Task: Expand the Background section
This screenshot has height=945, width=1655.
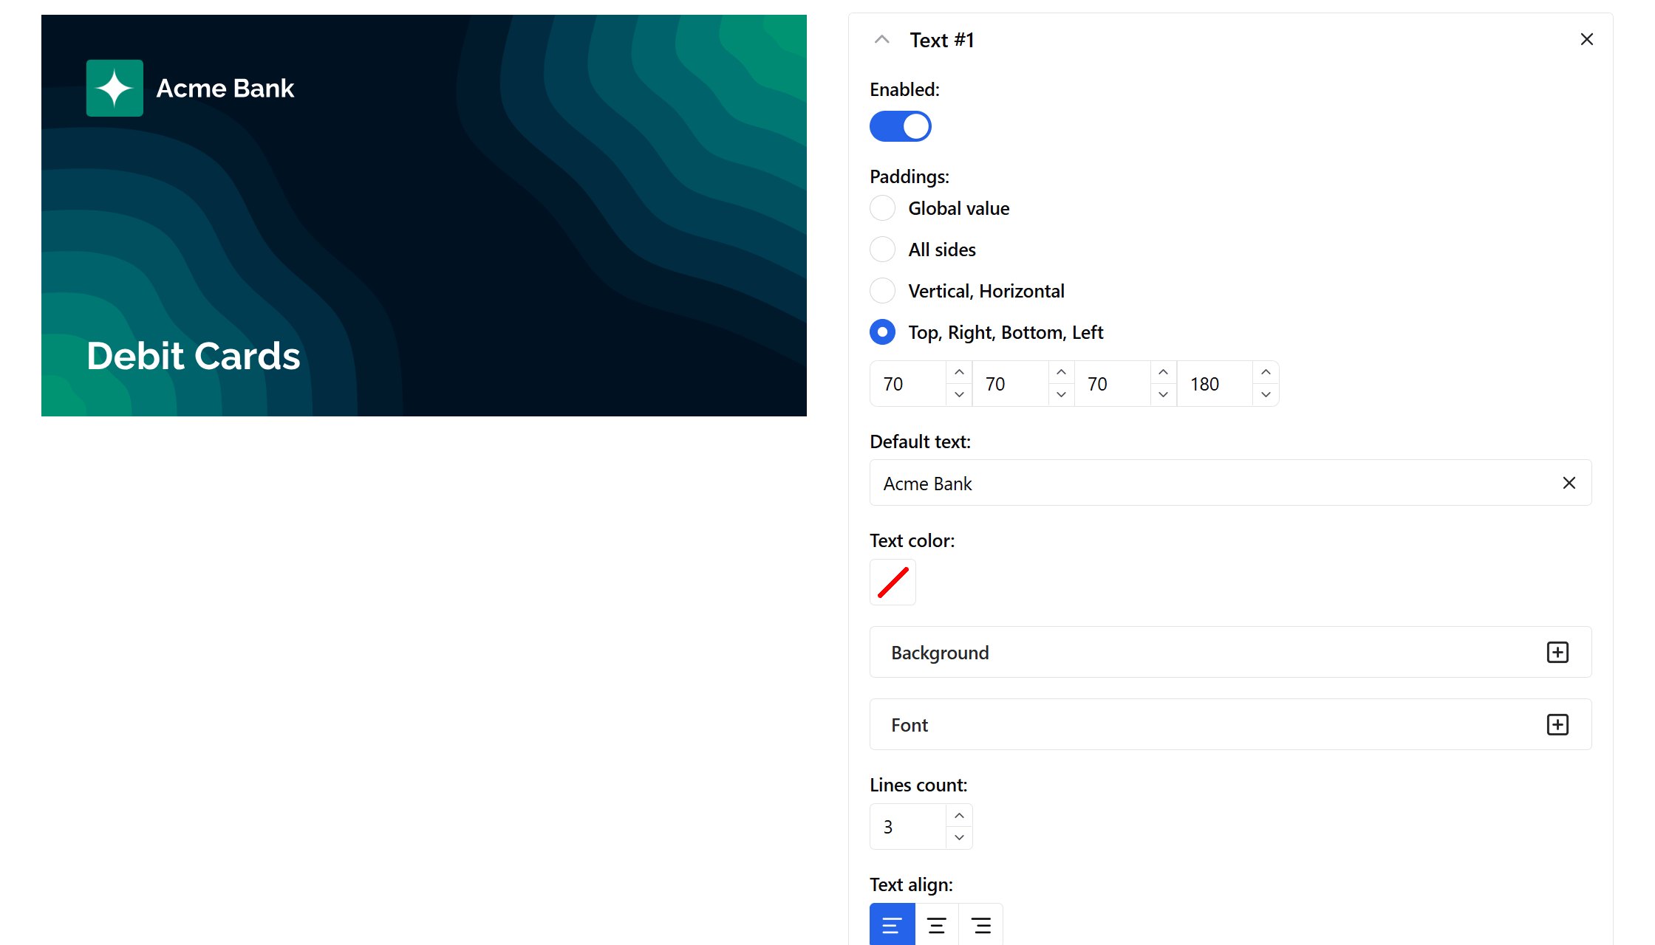Action: 940,653
